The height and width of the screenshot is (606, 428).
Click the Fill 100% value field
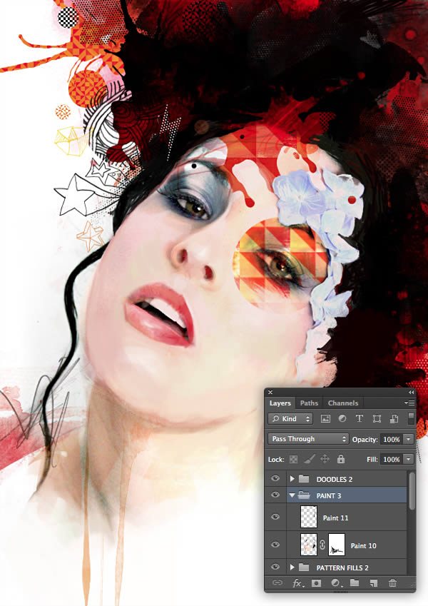pyautogui.click(x=392, y=459)
